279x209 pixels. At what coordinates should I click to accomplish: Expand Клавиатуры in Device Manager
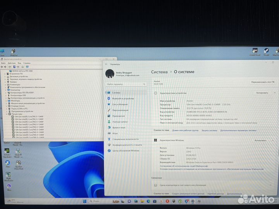coord(5,85)
